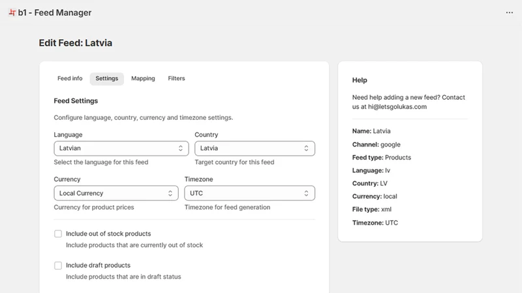Click 'Target country for this feed' hint
This screenshot has height=293, width=522.
pos(234,162)
